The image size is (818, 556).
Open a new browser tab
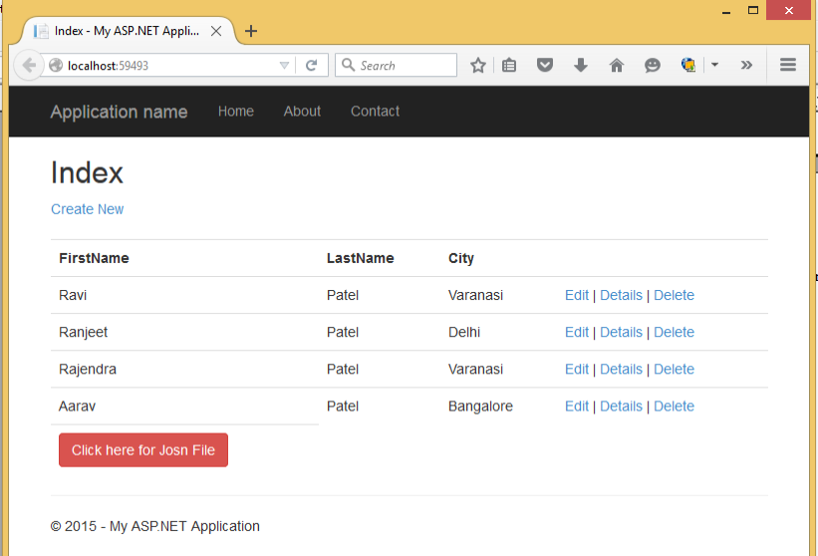pos(251,31)
